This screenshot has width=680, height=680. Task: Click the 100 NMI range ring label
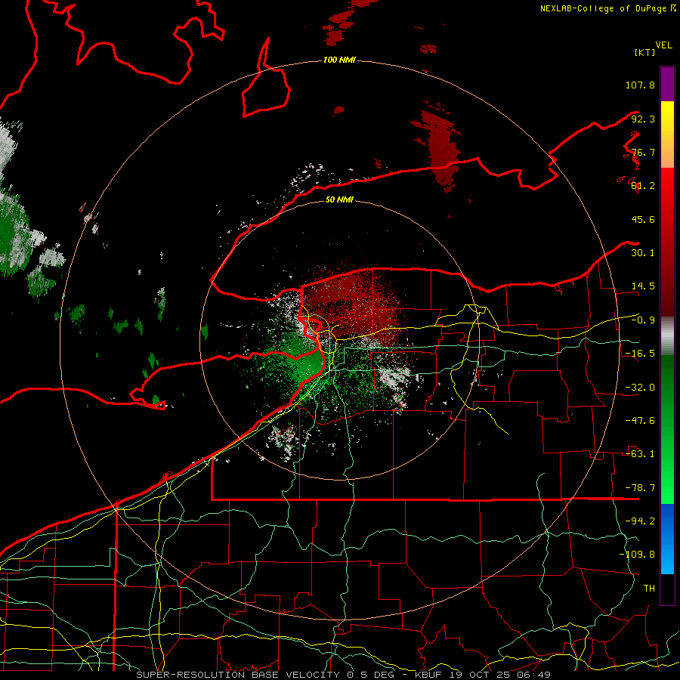coord(339,60)
